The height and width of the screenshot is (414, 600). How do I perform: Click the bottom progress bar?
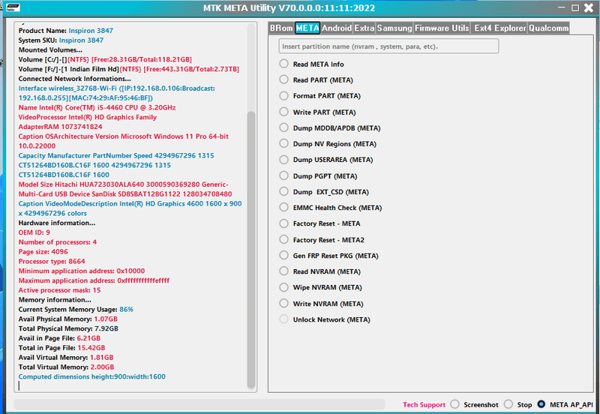point(199,404)
